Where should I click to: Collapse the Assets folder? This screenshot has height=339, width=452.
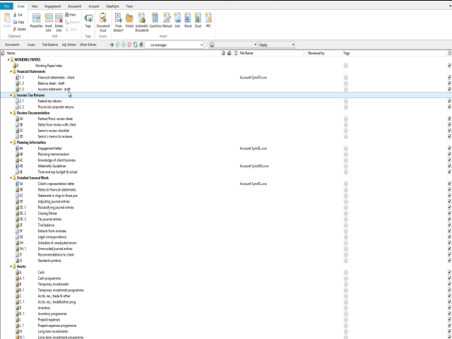pyautogui.click(x=11, y=266)
